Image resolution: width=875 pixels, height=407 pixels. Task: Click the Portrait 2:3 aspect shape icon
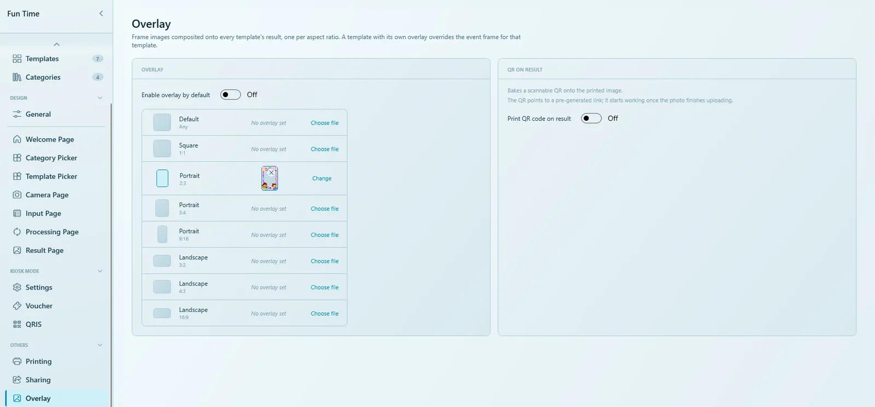click(162, 178)
